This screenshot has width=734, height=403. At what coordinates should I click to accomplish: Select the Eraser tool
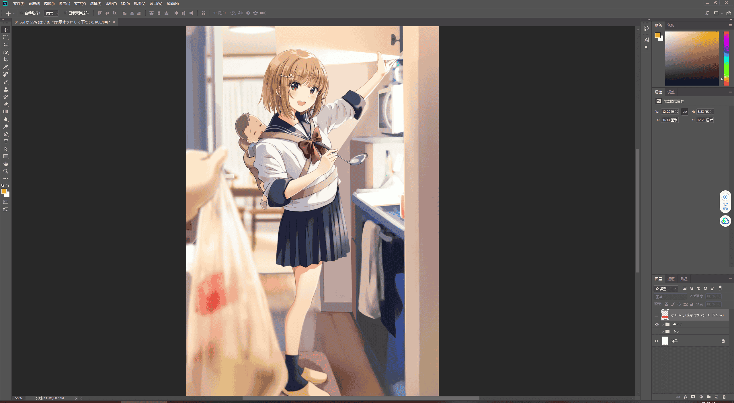point(6,104)
